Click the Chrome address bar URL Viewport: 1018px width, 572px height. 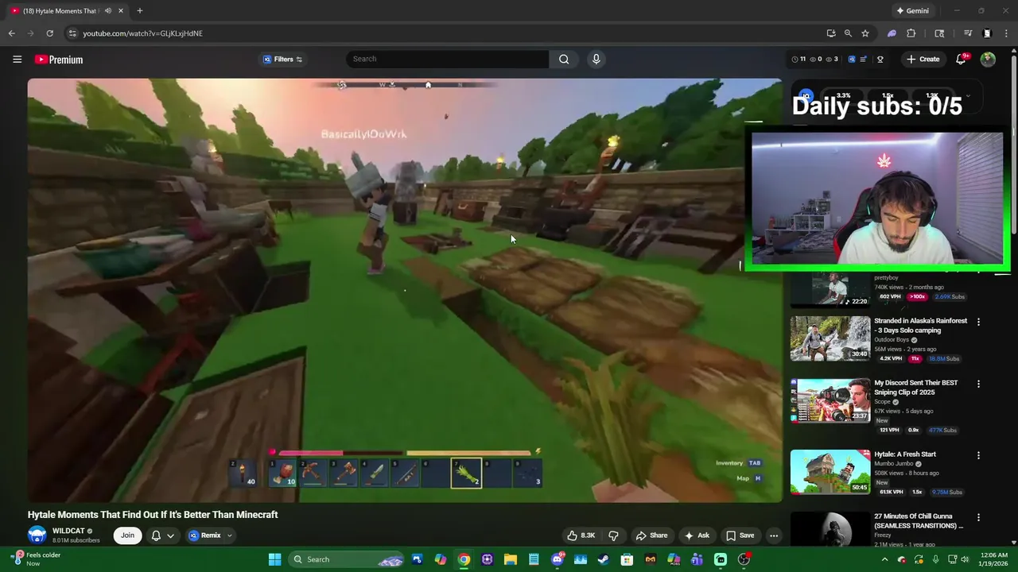click(143, 33)
